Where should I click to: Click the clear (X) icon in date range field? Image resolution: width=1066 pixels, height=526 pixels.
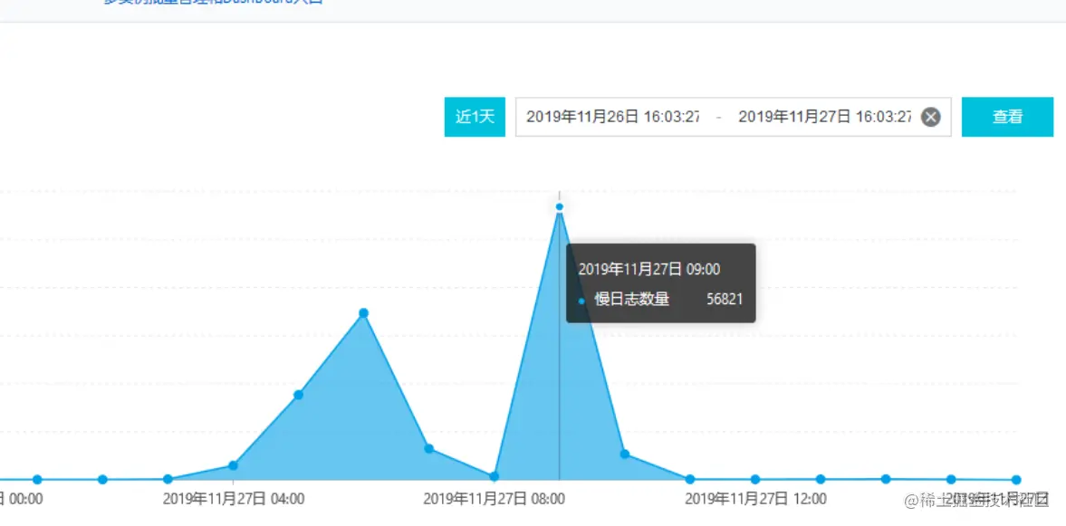[x=931, y=116]
